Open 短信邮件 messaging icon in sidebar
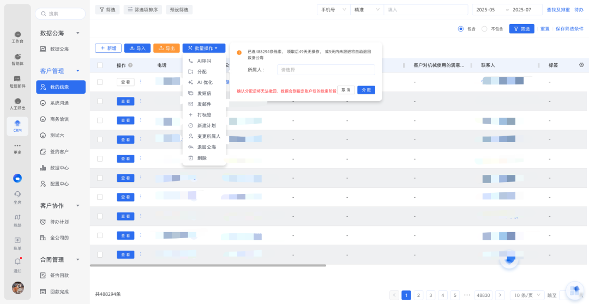Image resolution: width=589 pixels, height=304 pixels. point(17,80)
